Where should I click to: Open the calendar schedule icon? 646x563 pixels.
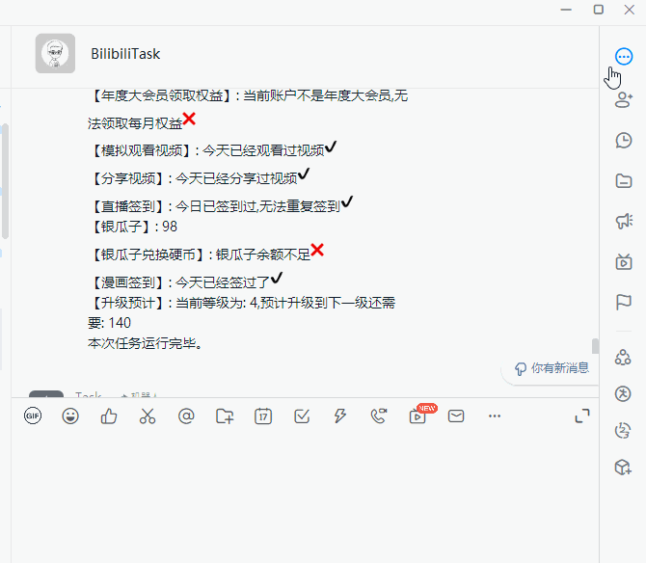pyautogui.click(x=263, y=416)
